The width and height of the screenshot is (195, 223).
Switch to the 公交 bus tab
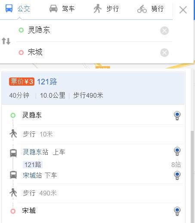coord(18,9)
